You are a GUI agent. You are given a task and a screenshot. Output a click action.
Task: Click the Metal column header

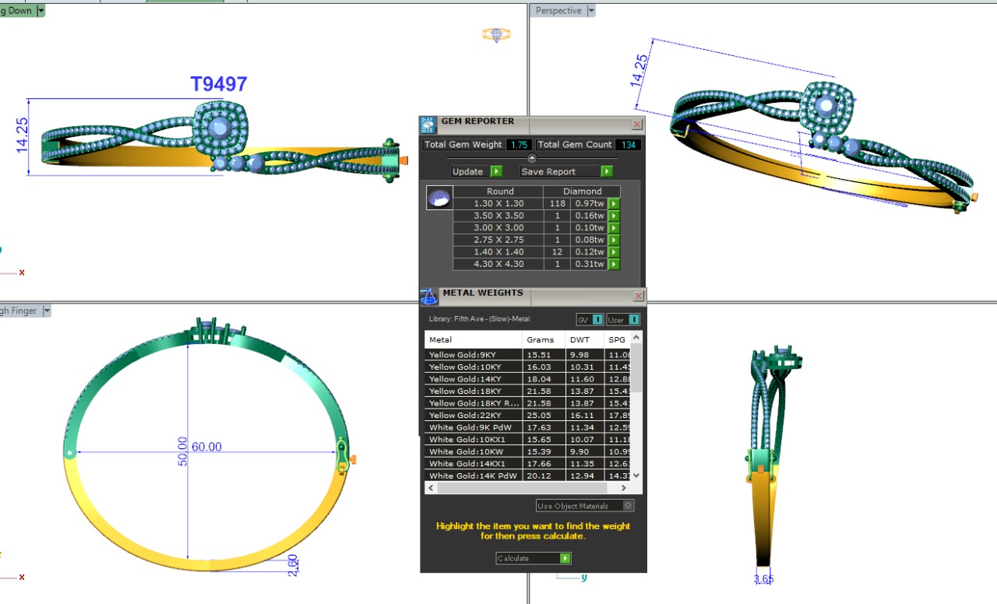pyautogui.click(x=473, y=339)
